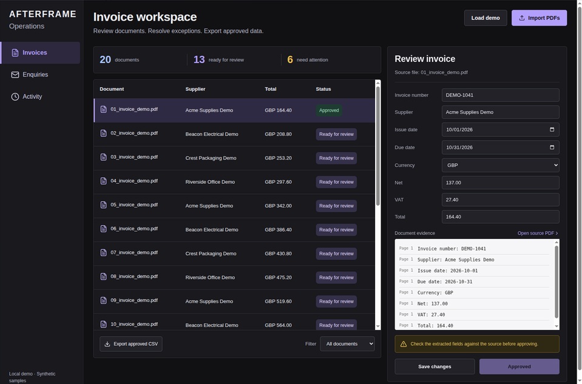Click the document evidence scrollbar thumb

tap(557, 282)
